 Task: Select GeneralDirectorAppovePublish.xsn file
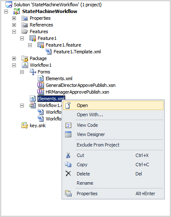[x=80, y=85]
